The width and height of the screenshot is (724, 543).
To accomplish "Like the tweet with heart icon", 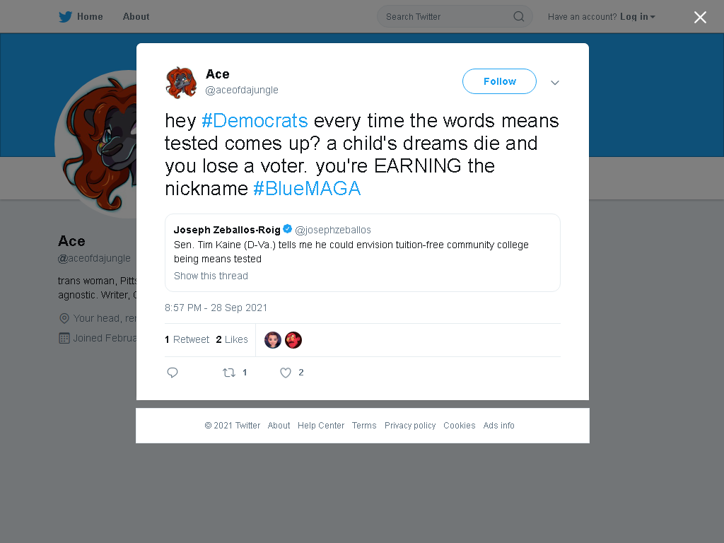I will [x=286, y=373].
